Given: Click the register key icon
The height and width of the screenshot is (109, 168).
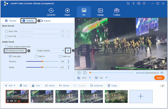Looking at the screenshot, I should (x=134, y=3).
